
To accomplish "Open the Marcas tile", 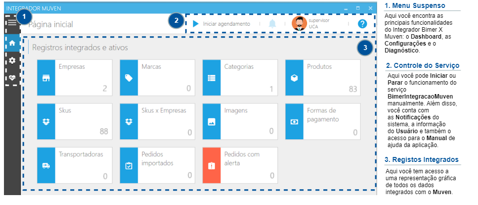I will coord(158,77).
